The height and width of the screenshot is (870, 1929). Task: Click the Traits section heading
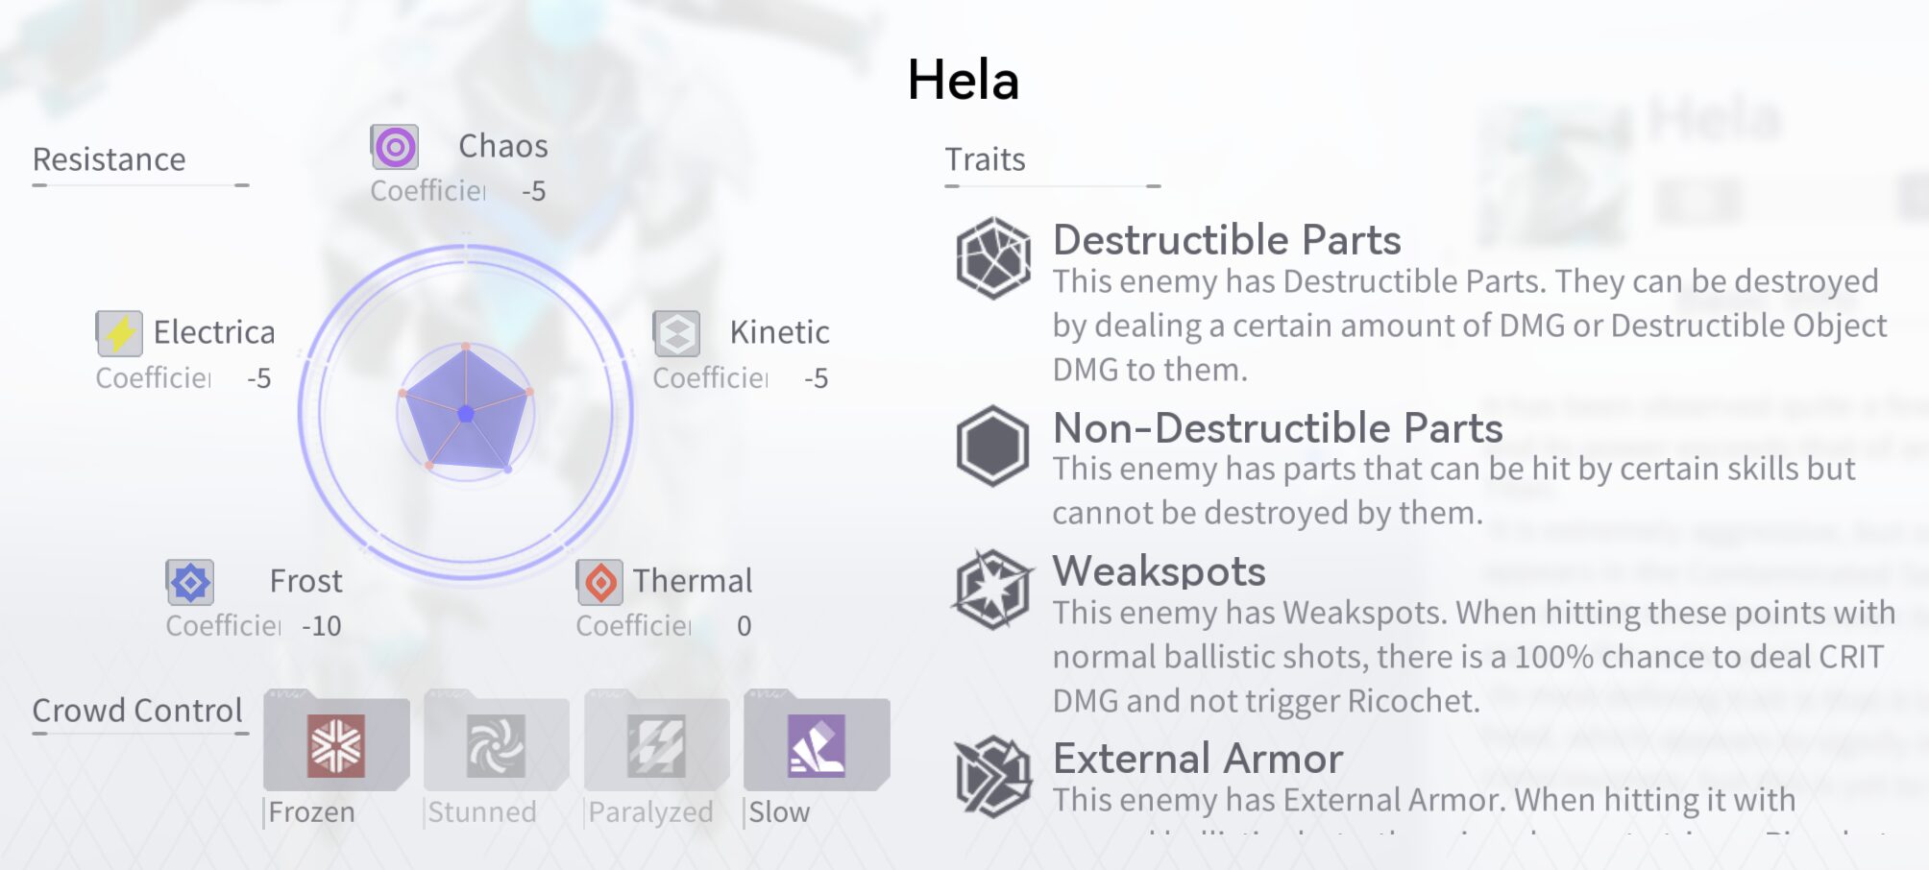pos(985,159)
